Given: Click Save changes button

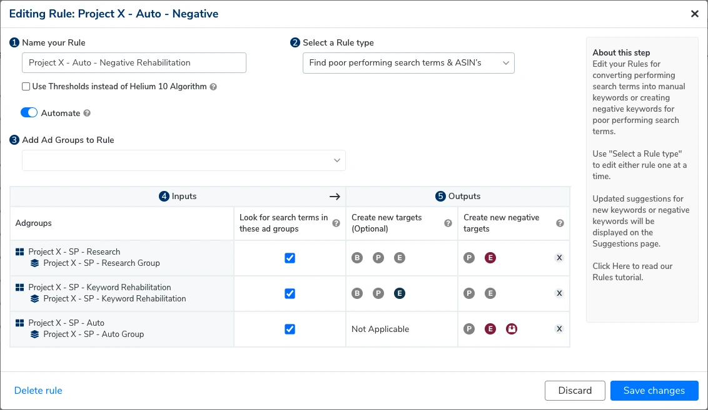Looking at the screenshot, I should coord(654,391).
